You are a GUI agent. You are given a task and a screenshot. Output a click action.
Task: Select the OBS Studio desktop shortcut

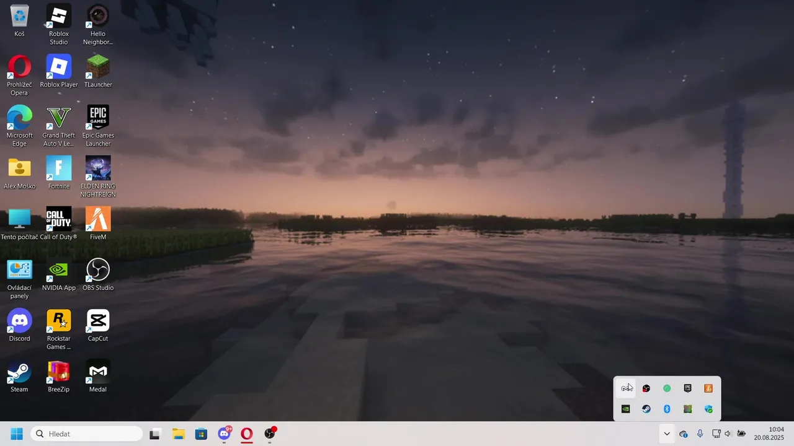(98, 274)
